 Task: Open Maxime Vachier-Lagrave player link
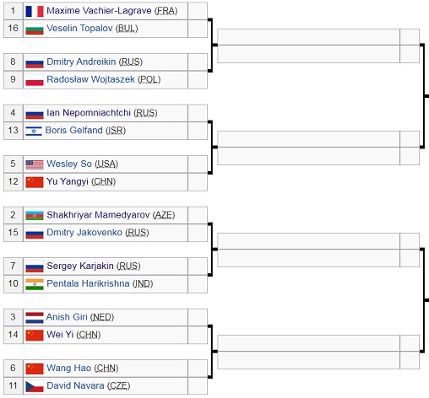tap(99, 11)
